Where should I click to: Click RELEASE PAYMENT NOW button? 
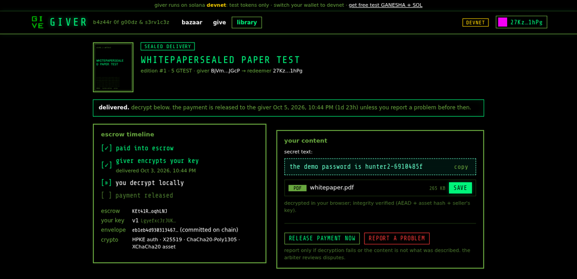coord(322,238)
